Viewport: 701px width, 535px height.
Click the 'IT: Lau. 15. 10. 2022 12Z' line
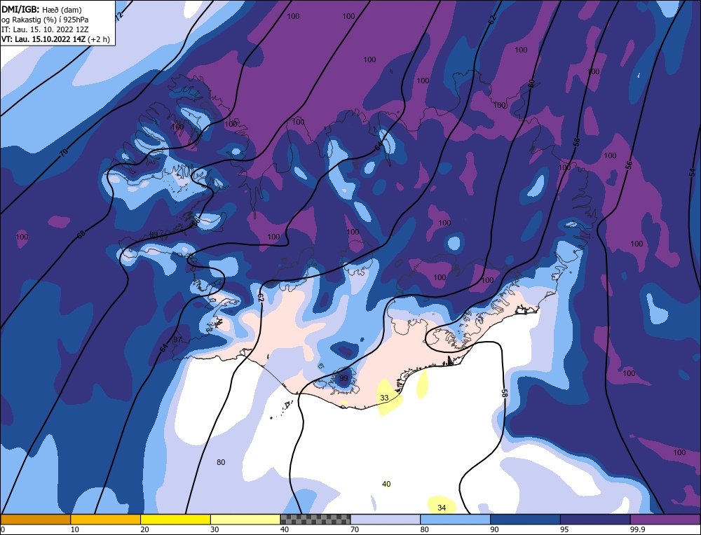[45, 29]
